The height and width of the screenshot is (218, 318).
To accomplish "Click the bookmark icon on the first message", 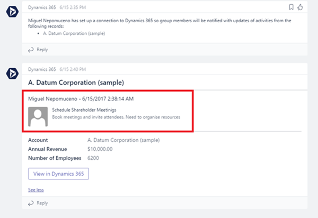I will [x=291, y=7].
